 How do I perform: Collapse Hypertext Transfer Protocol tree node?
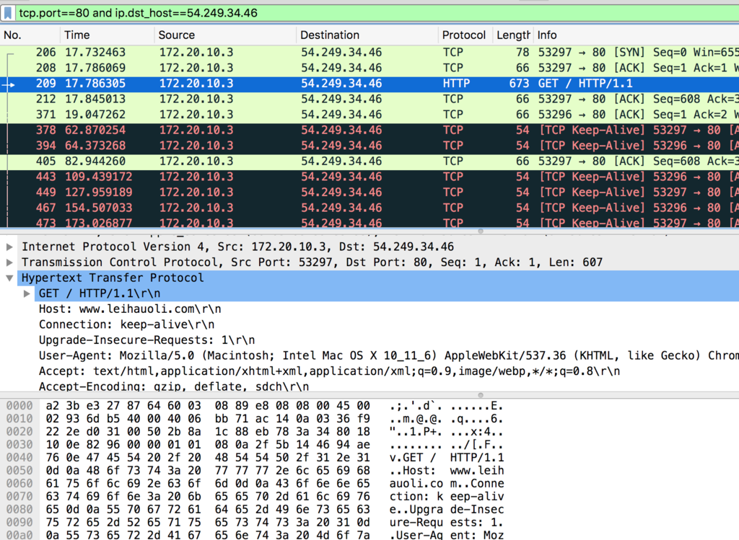pyautogui.click(x=9, y=278)
